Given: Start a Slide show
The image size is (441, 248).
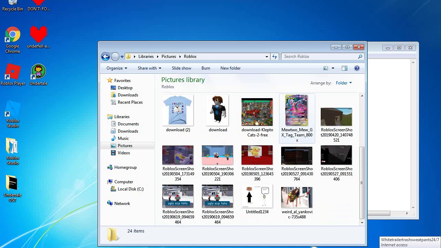Looking at the screenshot, I should click(x=182, y=68).
